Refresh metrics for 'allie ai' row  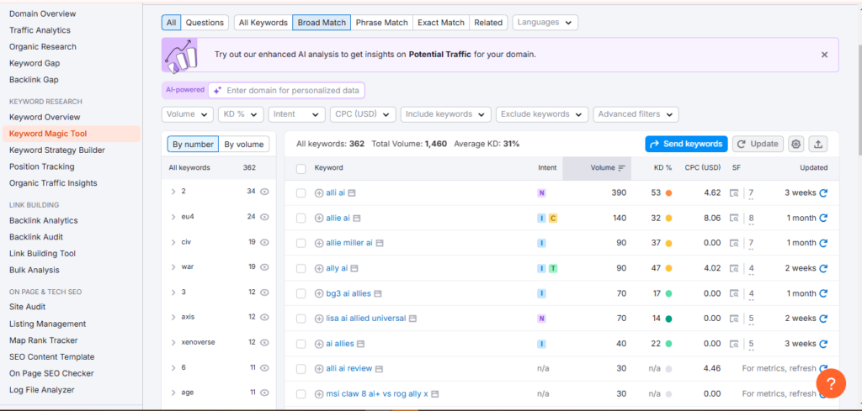(823, 219)
